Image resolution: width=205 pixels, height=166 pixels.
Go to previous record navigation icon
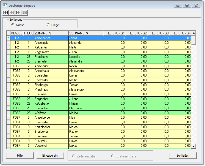[x=12, y=12]
